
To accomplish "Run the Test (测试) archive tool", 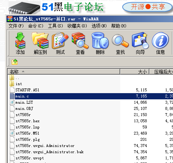I will coord(60,40).
